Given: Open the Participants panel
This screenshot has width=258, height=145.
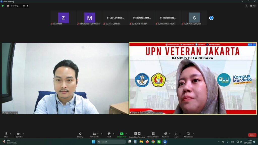Looking at the screenshot, I should pos(94,135).
